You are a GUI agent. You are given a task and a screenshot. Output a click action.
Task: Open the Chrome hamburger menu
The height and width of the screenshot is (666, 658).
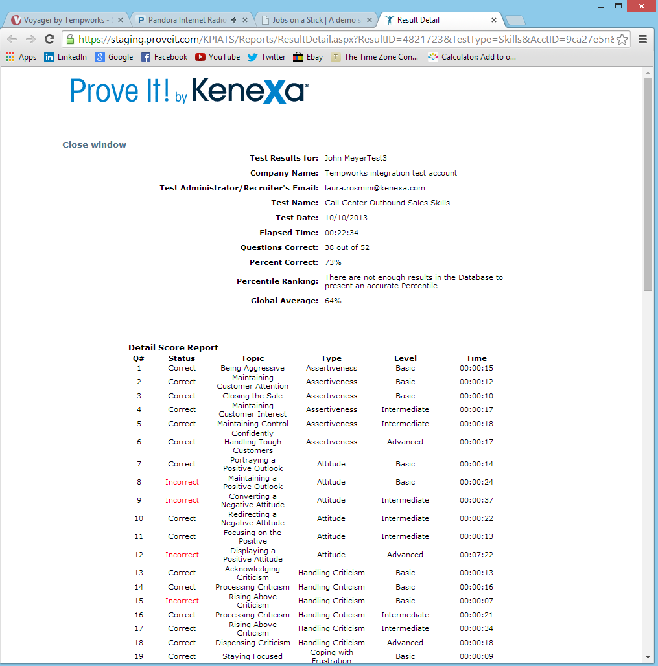click(642, 40)
